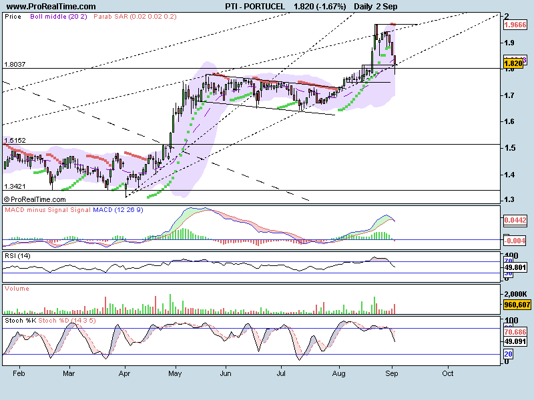Click the 70.686 stochastic value box
This screenshot has height=400, width=534.
[515, 331]
